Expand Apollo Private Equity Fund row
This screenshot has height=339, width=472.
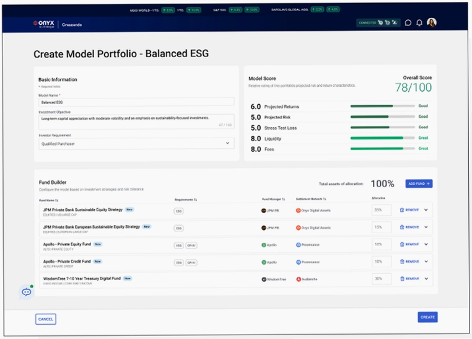tap(426, 244)
